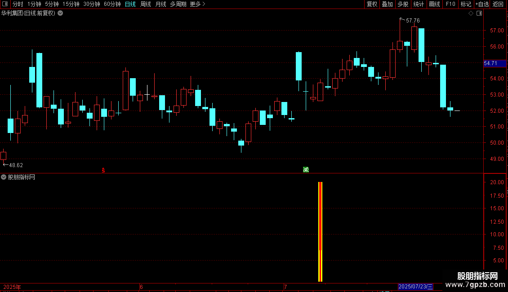Click the 57.76 high price annotation
Screen dimensions: 508x292
413,20
